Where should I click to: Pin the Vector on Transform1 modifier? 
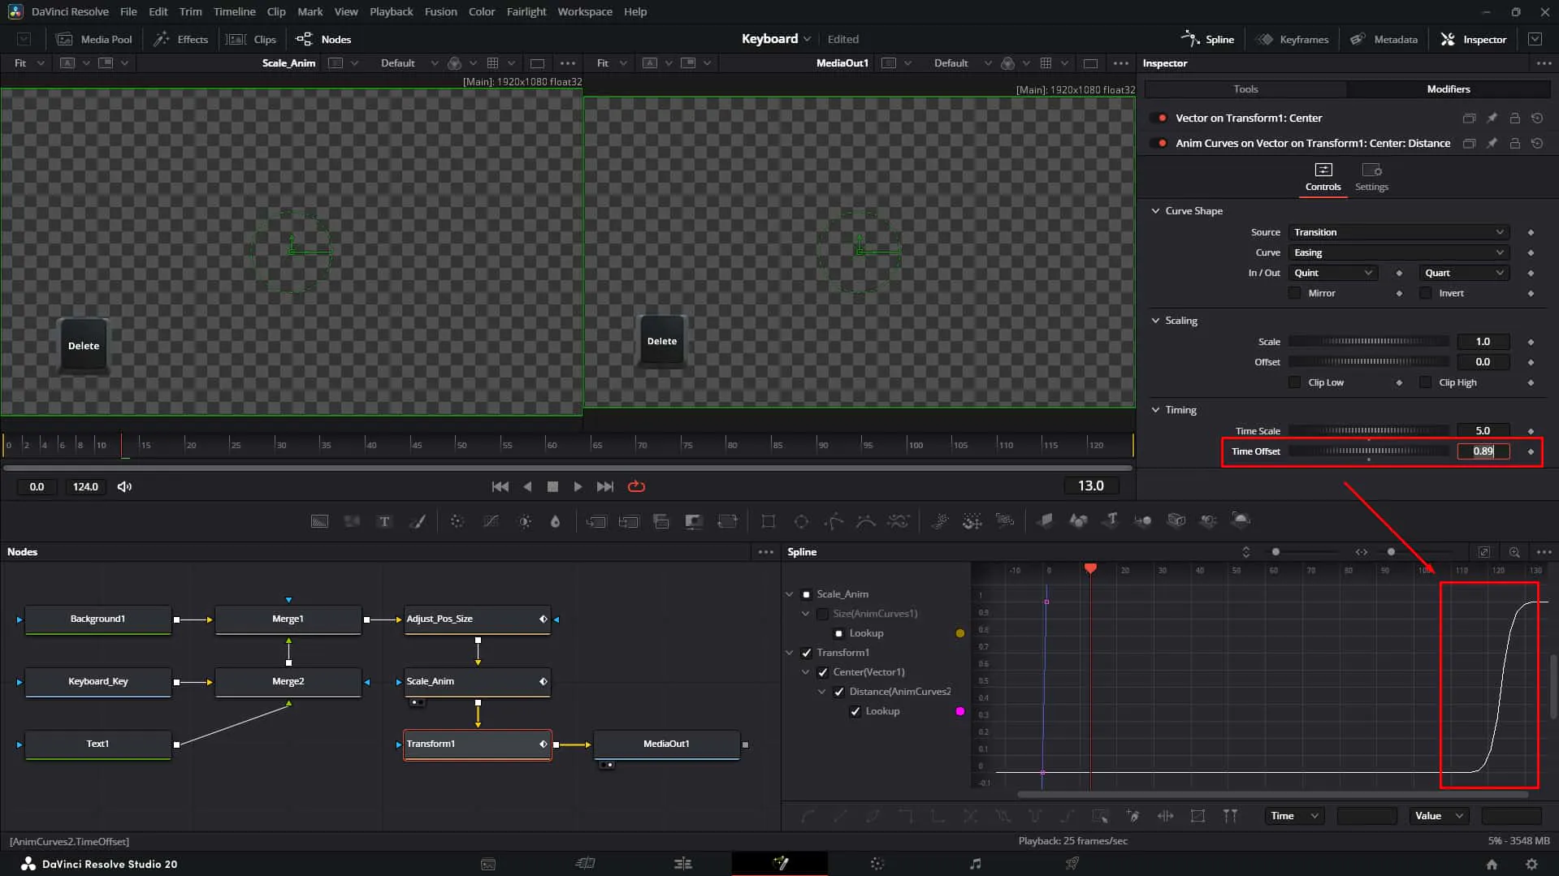1492,119
